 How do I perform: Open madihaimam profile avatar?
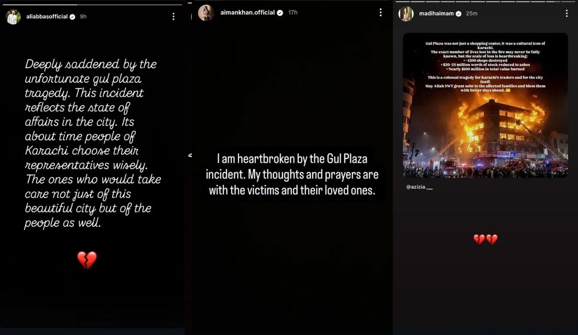coord(406,14)
